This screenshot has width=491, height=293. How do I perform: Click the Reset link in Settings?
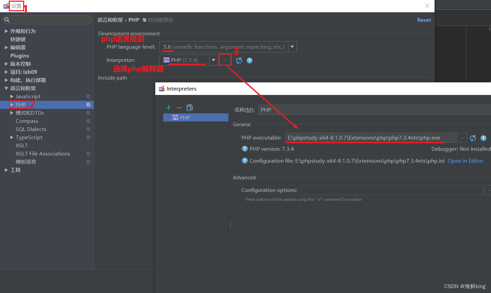point(424,20)
